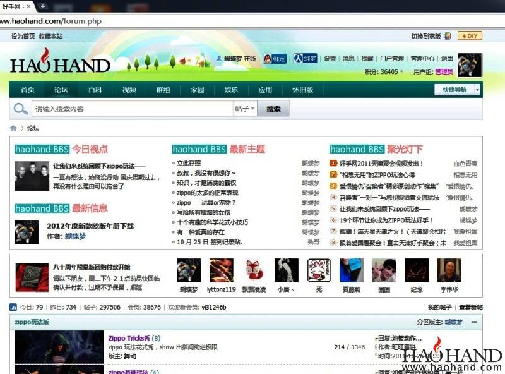This screenshot has height=374, width=505.
Task: Open 消息 in the user menu
Action: click(x=348, y=58)
